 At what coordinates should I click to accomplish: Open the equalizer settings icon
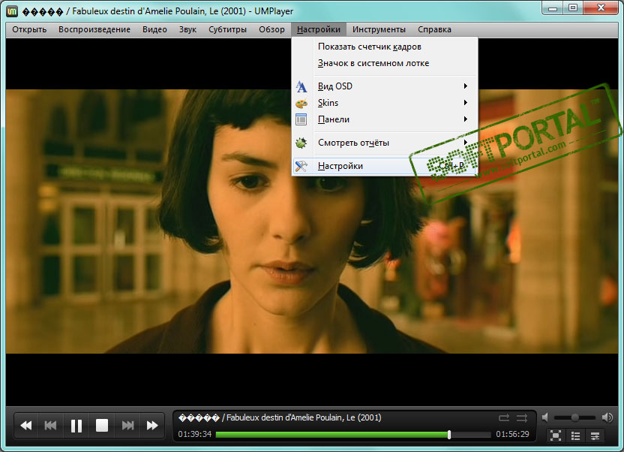595,435
